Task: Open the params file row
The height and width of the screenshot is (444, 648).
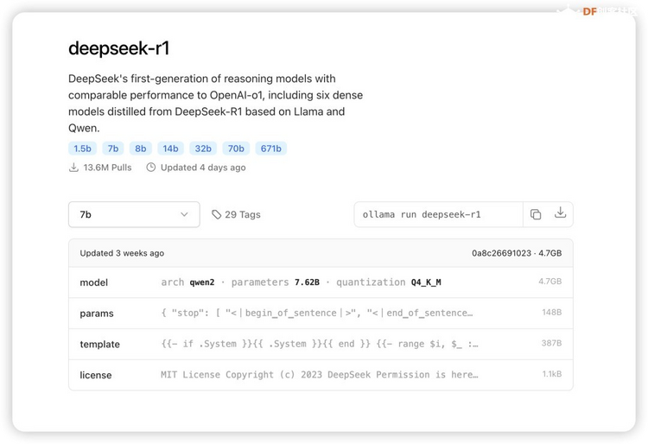Action: coord(321,313)
